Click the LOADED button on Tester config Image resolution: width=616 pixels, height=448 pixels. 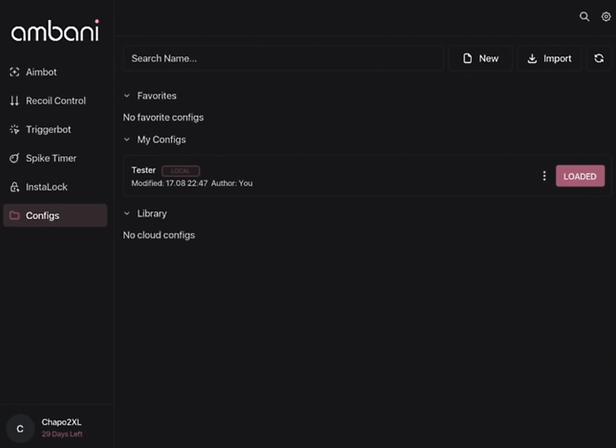(580, 176)
